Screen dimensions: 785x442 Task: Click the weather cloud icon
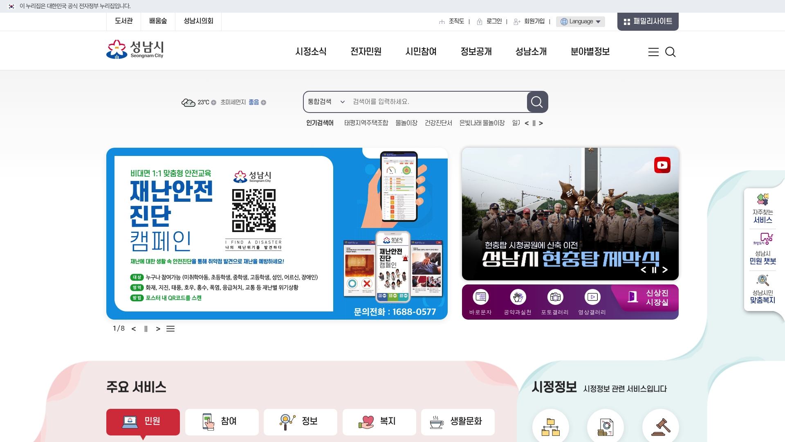(188, 102)
